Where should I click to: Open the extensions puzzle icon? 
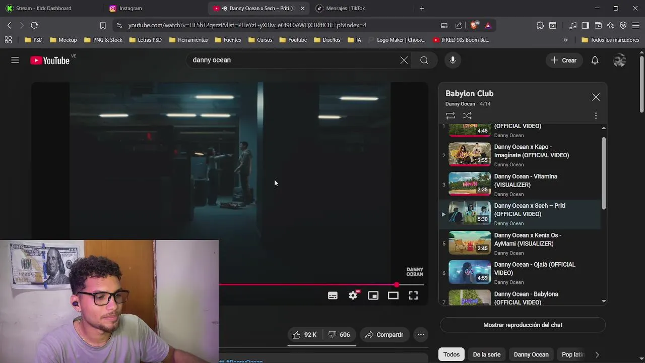(540, 25)
